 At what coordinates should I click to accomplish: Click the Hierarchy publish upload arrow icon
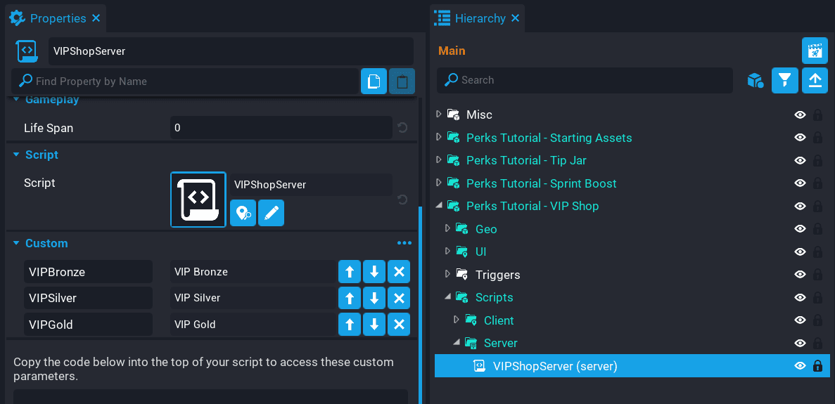point(815,80)
